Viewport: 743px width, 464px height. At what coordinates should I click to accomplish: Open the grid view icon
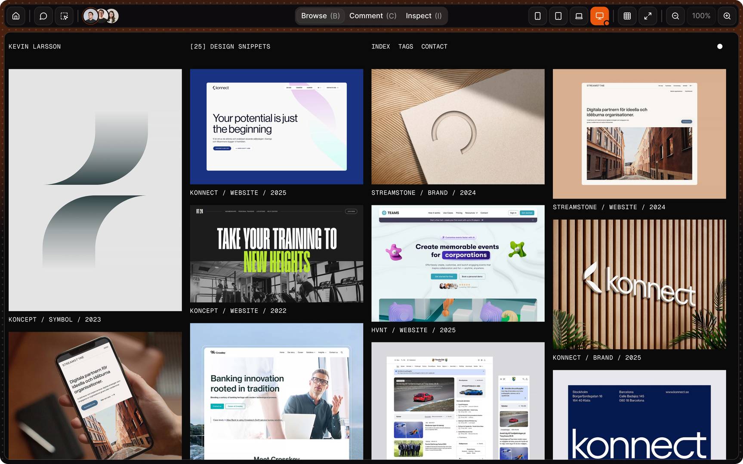click(627, 16)
